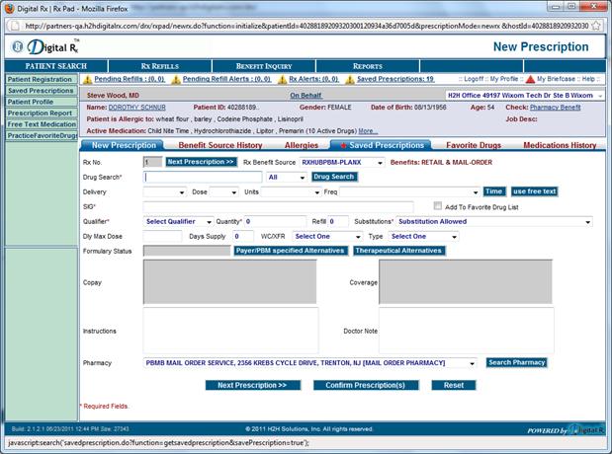Click the red My Briefcase icon
Image resolution: width=612 pixels, height=454 pixels.
point(529,79)
